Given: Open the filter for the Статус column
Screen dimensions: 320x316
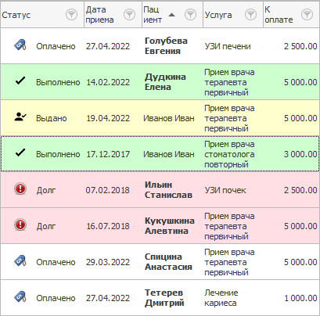Looking at the screenshot, I should click(71, 15).
